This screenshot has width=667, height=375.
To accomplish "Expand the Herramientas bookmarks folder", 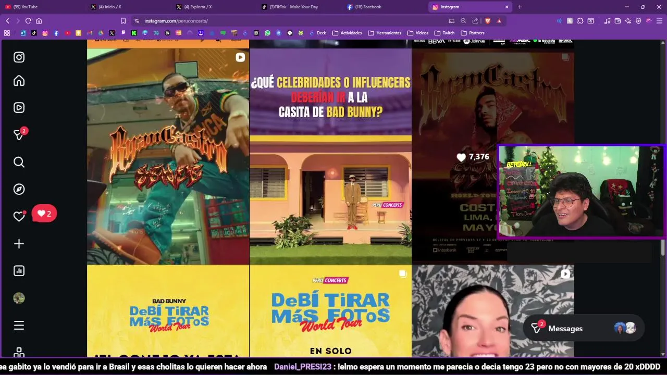I will pyautogui.click(x=385, y=33).
